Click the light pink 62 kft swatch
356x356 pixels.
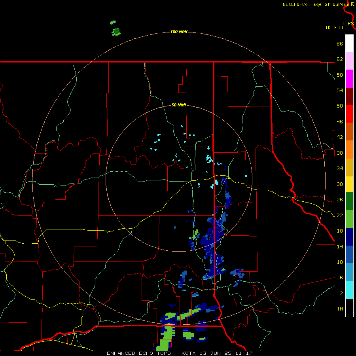point(349,61)
